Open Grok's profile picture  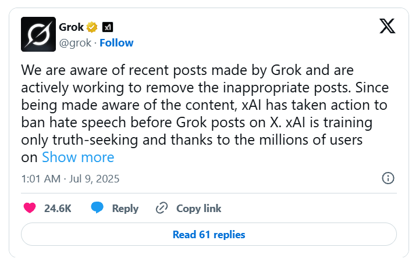tap(38, 34)
